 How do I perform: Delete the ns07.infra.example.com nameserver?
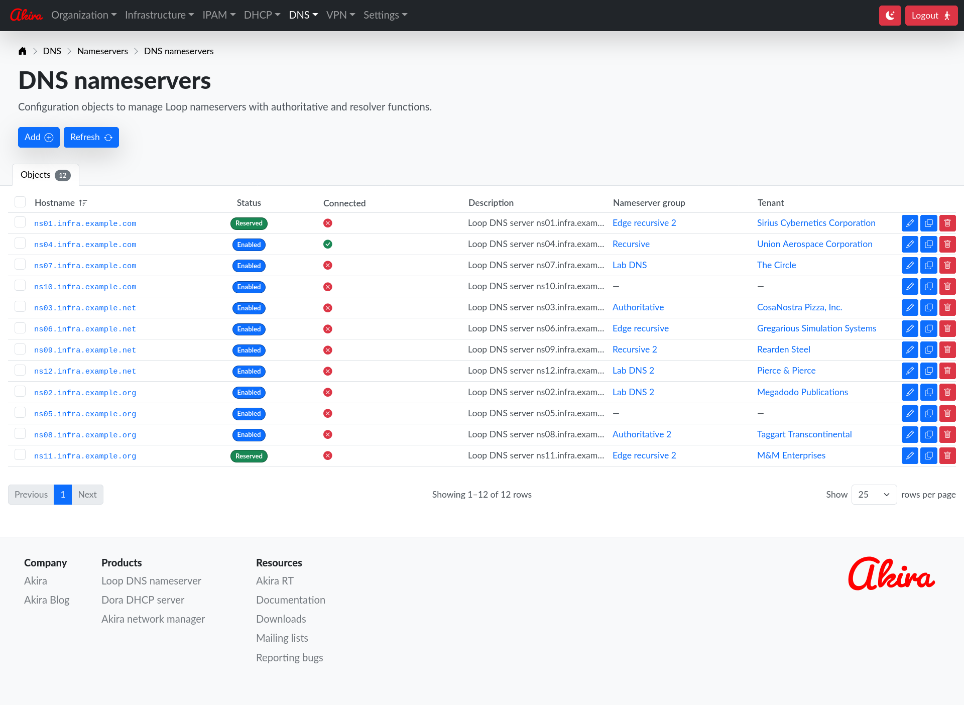(x=947, y=265)
